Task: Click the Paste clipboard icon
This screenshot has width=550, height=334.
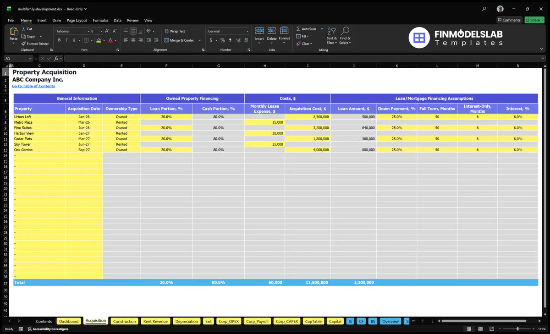Action: pyautogui.click(x=13, y=32)
